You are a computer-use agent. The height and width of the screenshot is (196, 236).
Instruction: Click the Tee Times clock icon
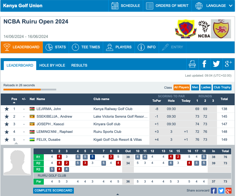(76, 47)
